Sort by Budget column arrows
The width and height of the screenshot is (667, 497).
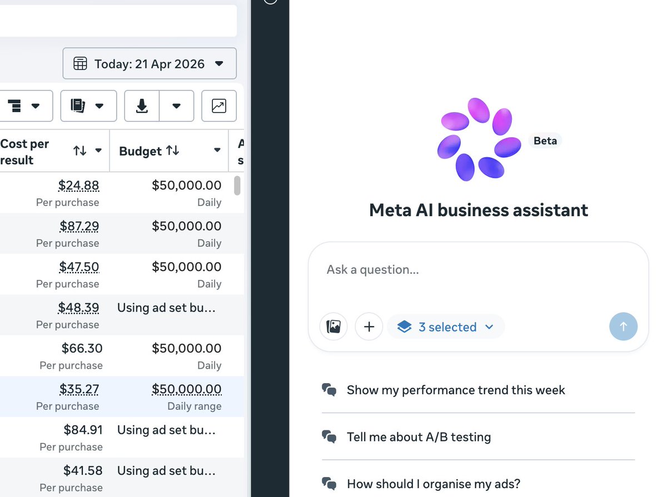pyautogui.click(x=173, y=151)
